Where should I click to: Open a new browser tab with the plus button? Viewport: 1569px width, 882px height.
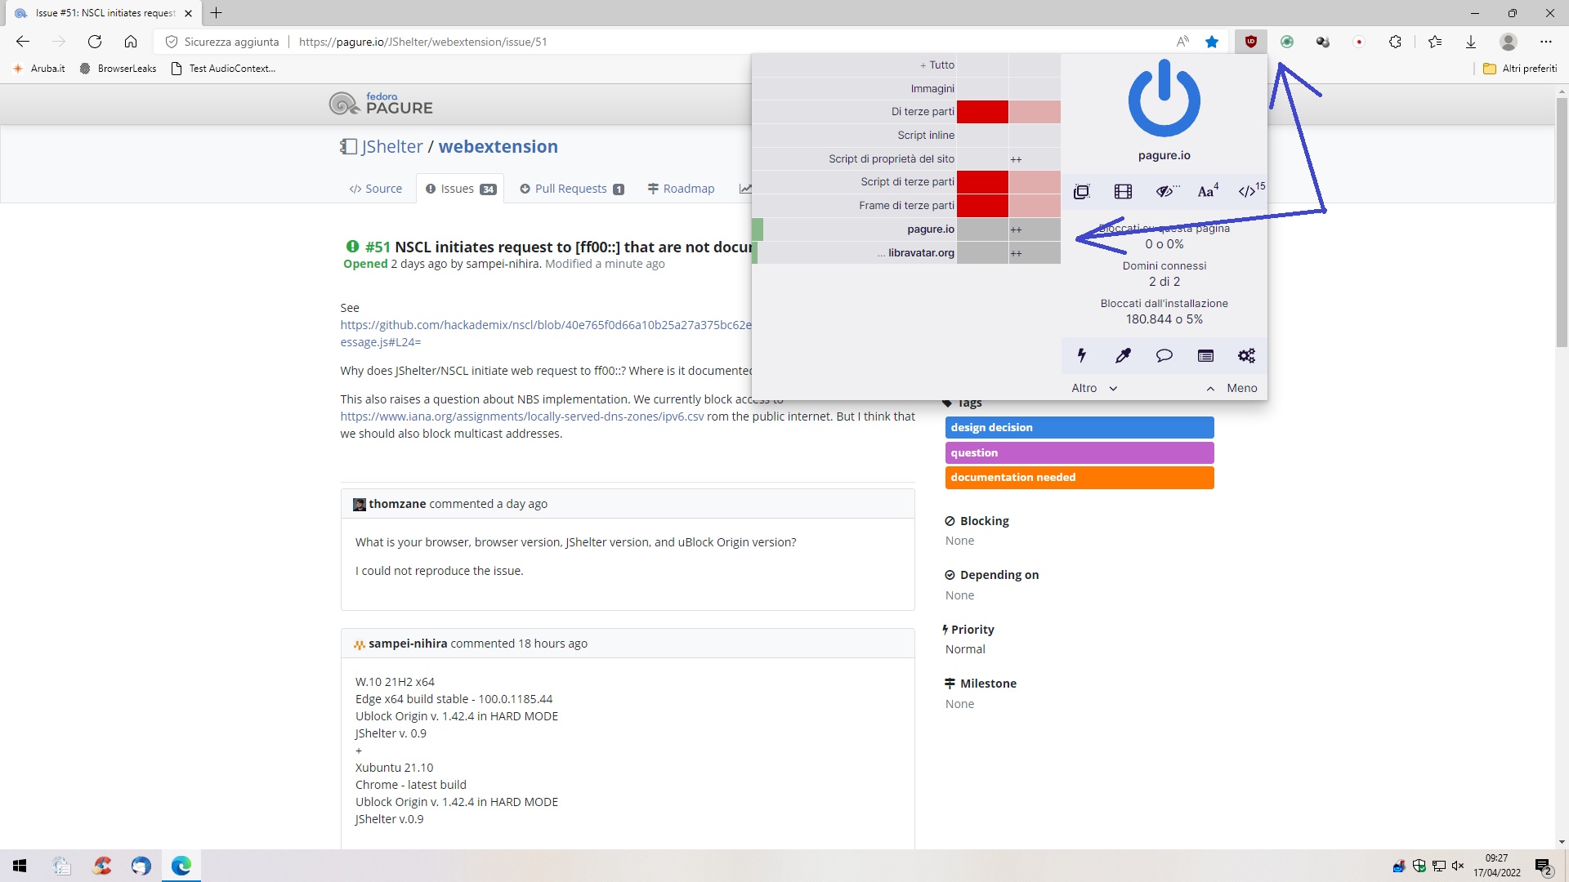click(217, 13)
